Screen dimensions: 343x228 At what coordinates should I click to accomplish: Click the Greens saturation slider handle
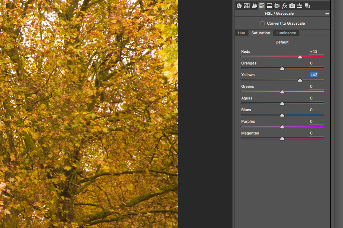pos(282,92)
